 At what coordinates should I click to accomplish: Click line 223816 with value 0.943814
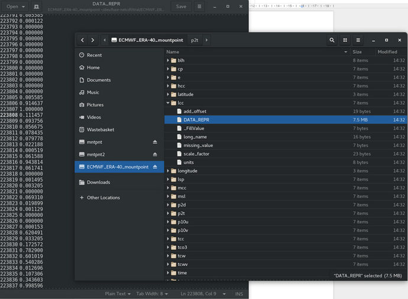tap(22, 162)
